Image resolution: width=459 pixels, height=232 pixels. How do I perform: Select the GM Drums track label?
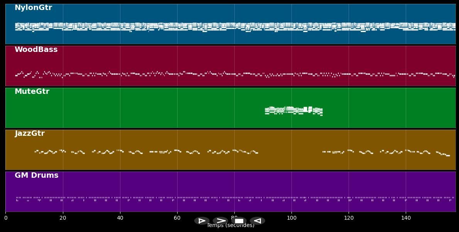pyautogui.click(x=36, y=175)
